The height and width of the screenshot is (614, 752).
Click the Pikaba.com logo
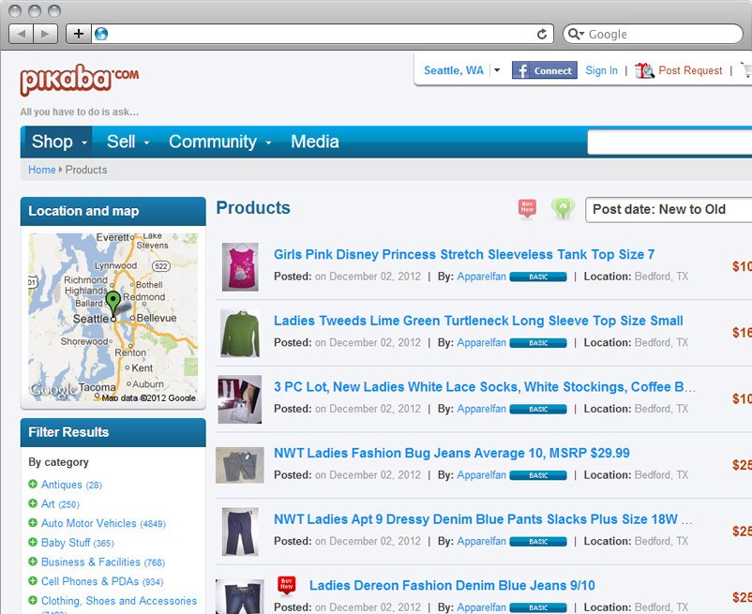click(x=80, y=81)
